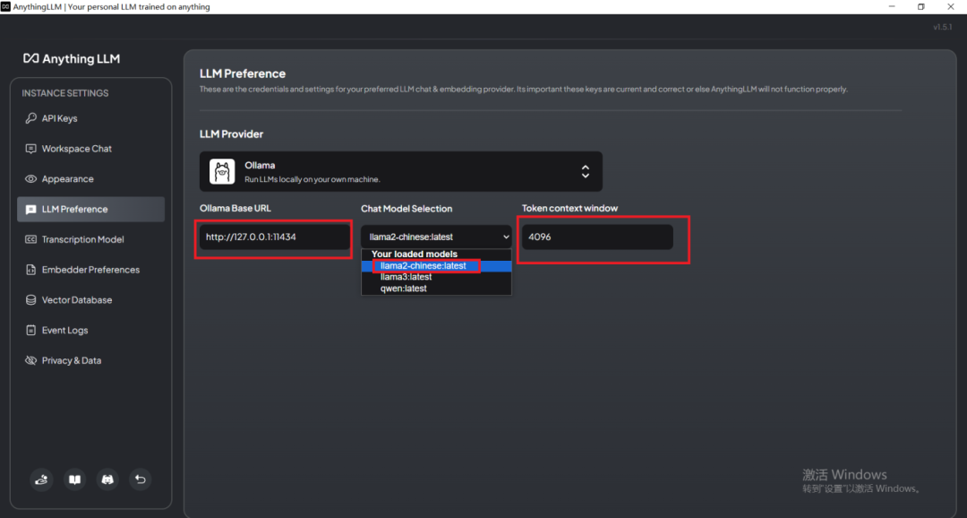
Task: Click the v1.5.1 version text
Action: point(942,27)
